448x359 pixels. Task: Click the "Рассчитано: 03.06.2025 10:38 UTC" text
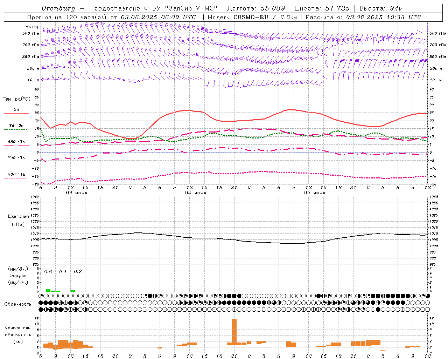point(363,17)
